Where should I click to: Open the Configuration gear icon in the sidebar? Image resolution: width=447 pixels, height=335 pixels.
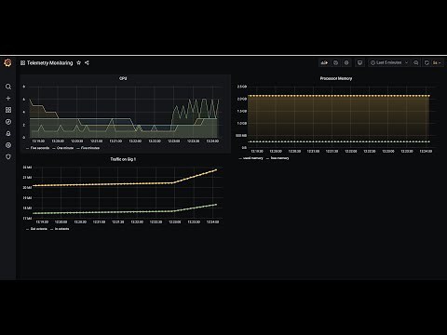(x=8, y=145)
